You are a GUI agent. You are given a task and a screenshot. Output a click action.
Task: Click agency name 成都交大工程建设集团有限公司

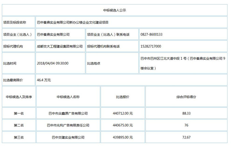click(x=60, y=46)
